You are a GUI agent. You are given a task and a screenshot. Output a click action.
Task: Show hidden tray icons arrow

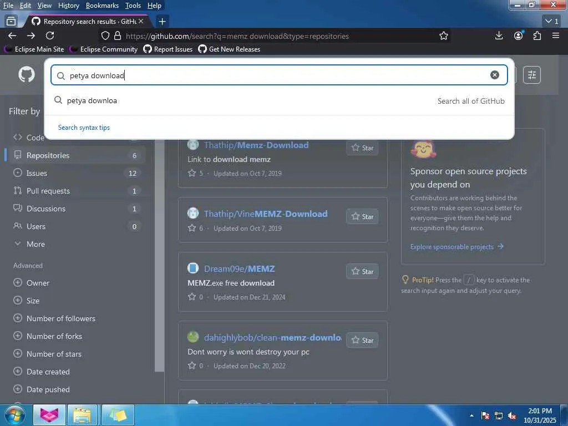tap(471, 416)
